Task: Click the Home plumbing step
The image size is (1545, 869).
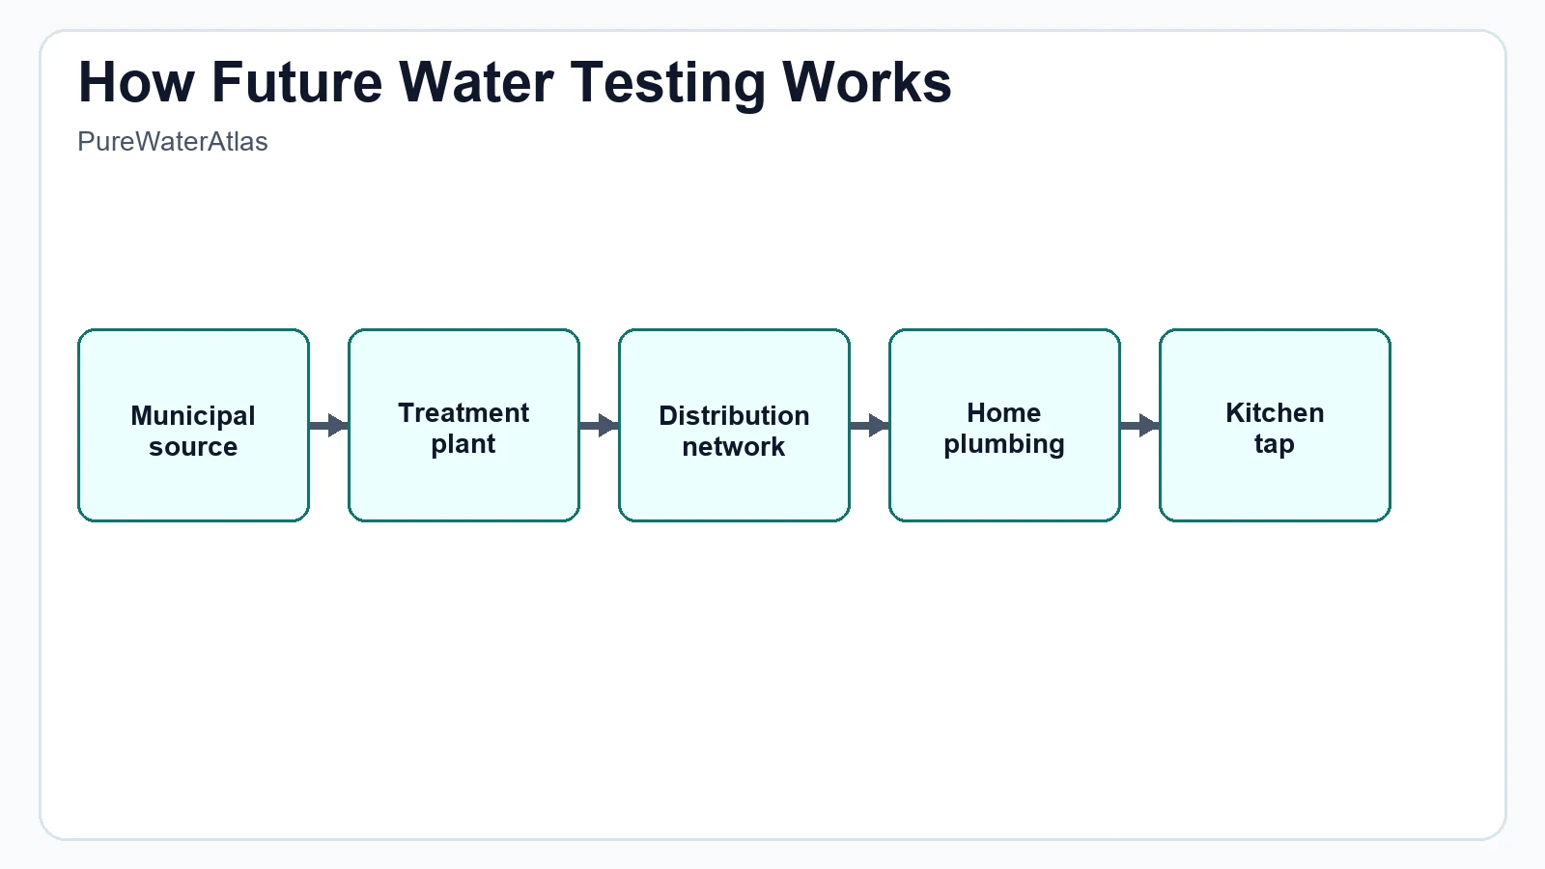Action: 1004,483
